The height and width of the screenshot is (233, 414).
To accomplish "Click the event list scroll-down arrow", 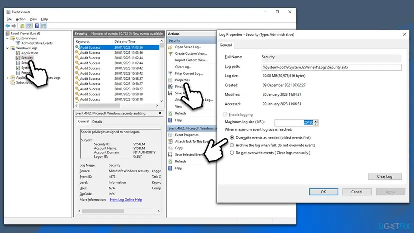I will pyautogui.click(x=162, y=101).
